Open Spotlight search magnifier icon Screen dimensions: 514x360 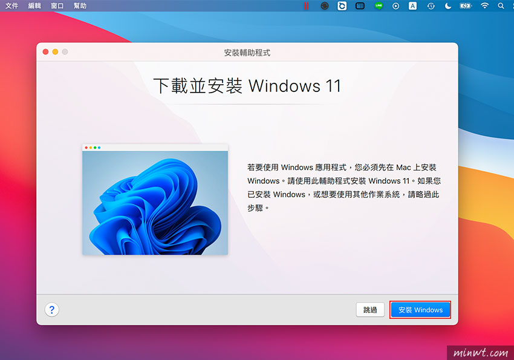(501, 6)
